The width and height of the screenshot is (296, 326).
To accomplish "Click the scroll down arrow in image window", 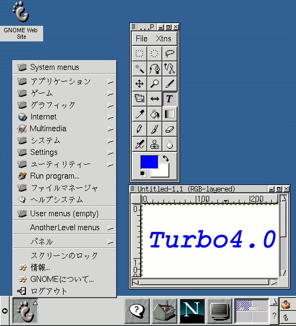I will [283, 273].
